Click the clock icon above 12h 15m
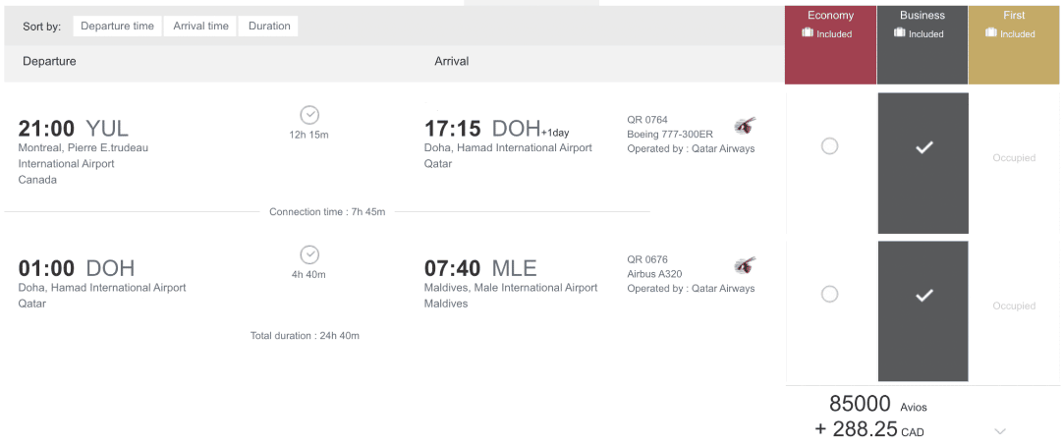The width and height of the screenshot is (1062, 446). pos(309,115)
